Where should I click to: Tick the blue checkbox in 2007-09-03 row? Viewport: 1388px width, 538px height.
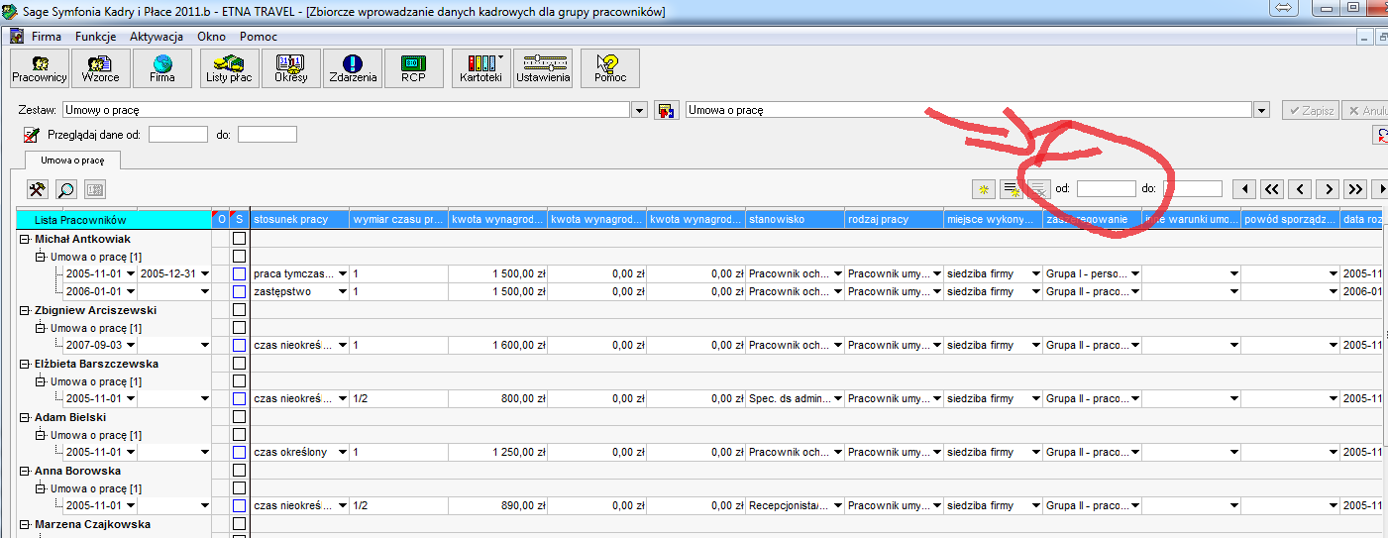pyautogui.click(x=239, y=346)
